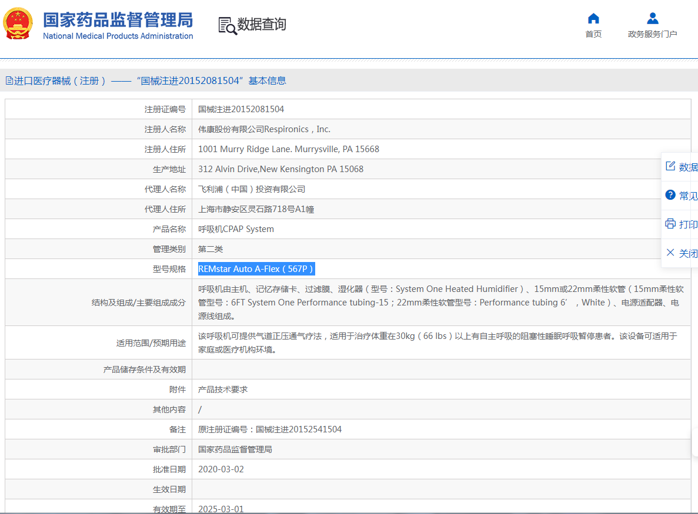This screenshot has height=514, width=698.
Task: Select 原注册证编号：国械注进20152541504 remark
Action: click(270, 429)
